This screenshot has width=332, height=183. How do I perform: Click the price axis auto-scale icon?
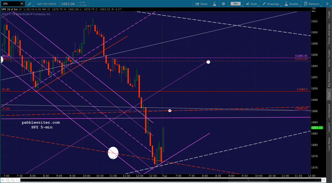coord(314,9)
